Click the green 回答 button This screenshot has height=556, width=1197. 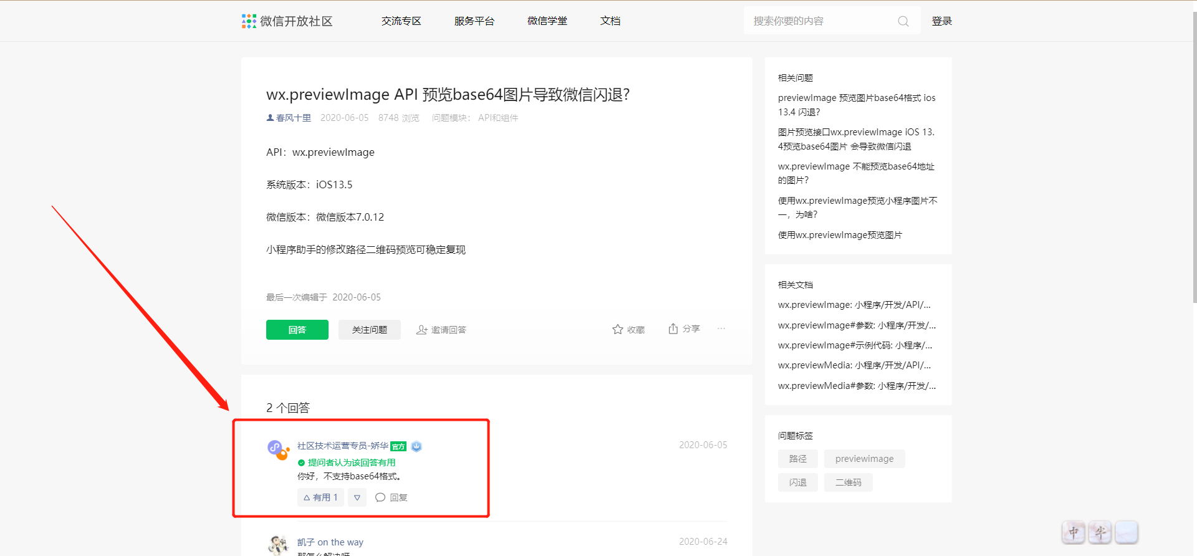297,330
